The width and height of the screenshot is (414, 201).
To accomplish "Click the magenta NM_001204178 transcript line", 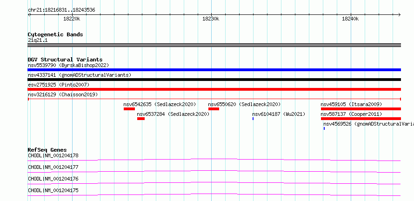I will 214,160.
